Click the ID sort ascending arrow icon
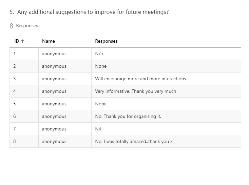249x185 pixels. (x=22, y=41)
